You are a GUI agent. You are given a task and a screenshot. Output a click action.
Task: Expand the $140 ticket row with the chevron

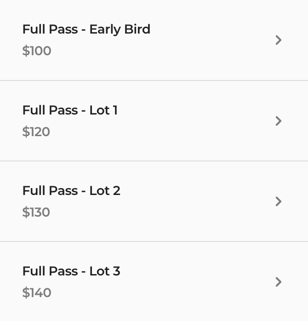279,282
